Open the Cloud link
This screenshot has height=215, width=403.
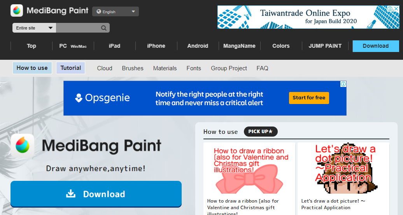coord(105,68)
